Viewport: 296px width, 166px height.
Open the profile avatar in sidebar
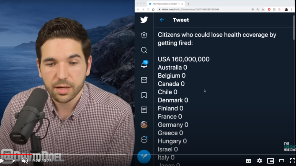click(x=144, y=125)
